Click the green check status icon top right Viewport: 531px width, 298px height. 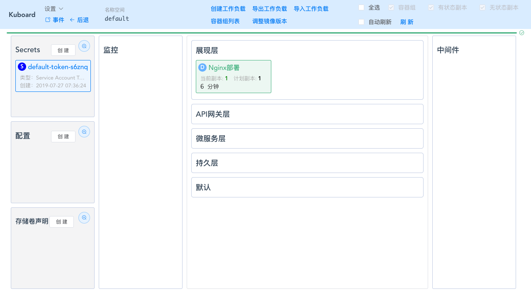coord(521,33)
